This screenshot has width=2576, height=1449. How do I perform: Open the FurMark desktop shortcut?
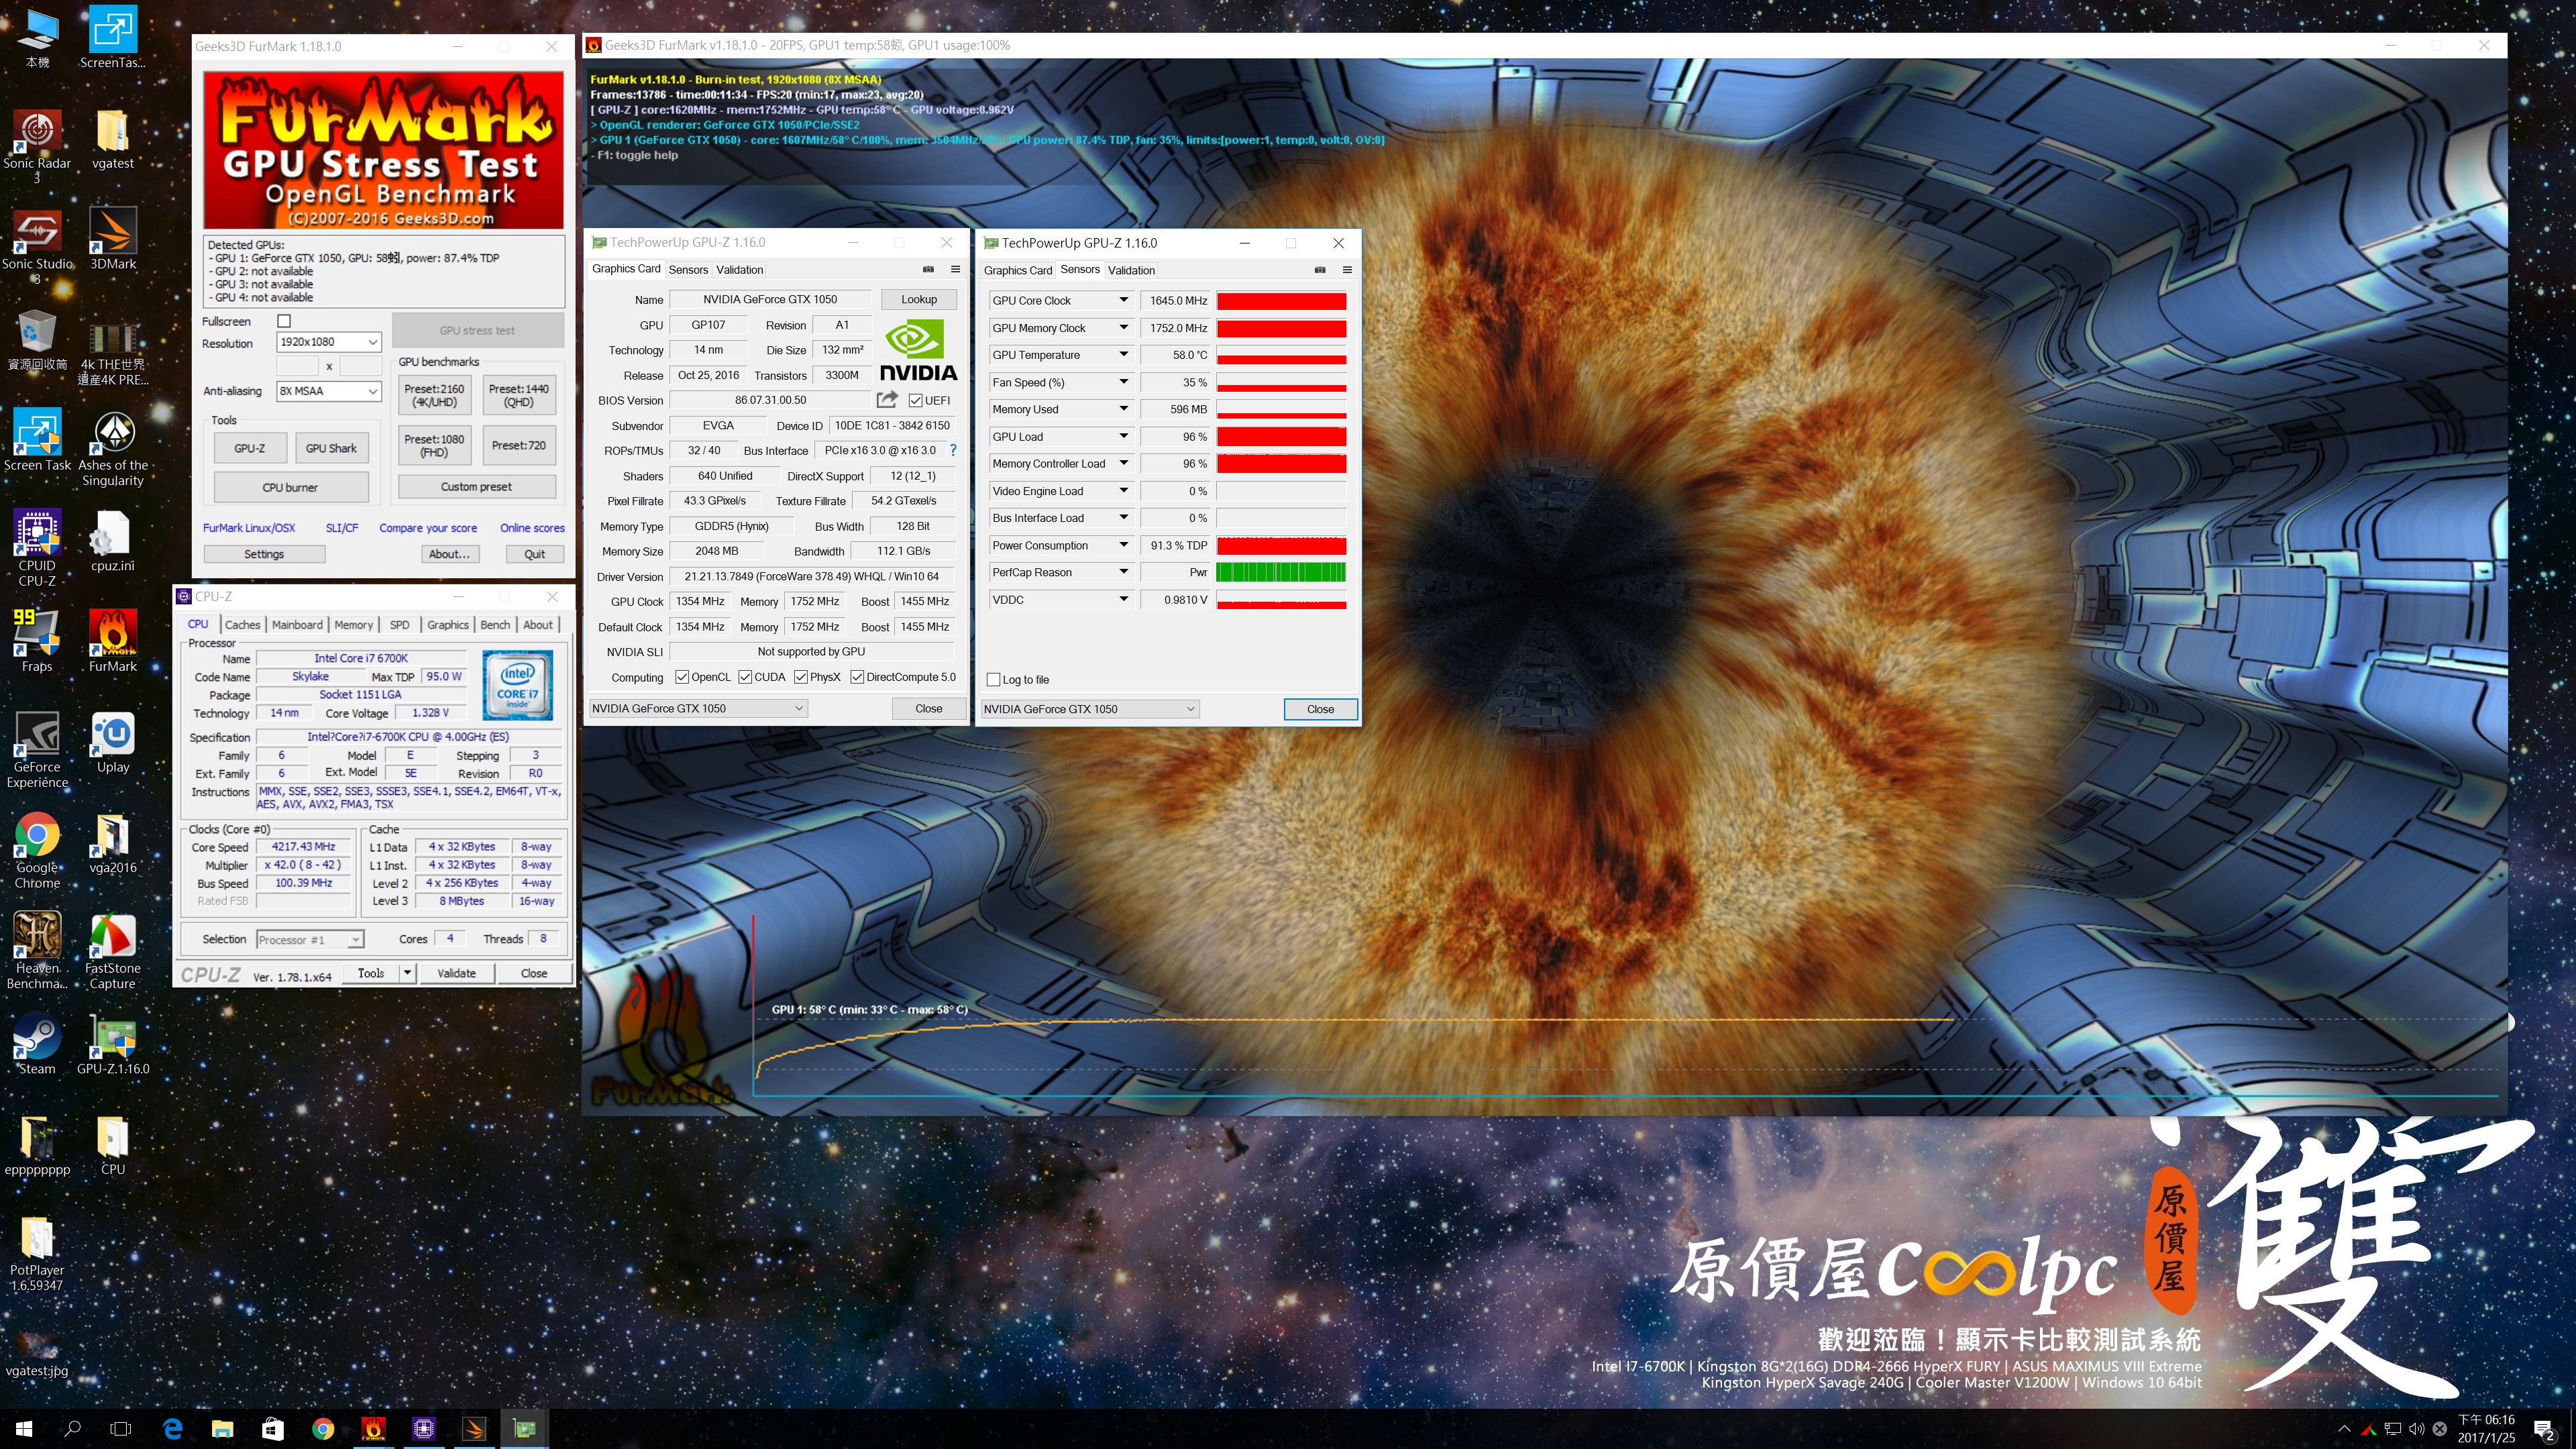(113, 640)
